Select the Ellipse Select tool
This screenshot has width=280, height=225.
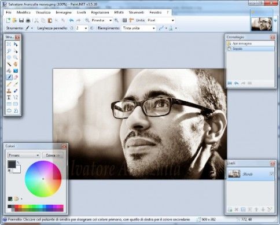(x=9, y=57)
